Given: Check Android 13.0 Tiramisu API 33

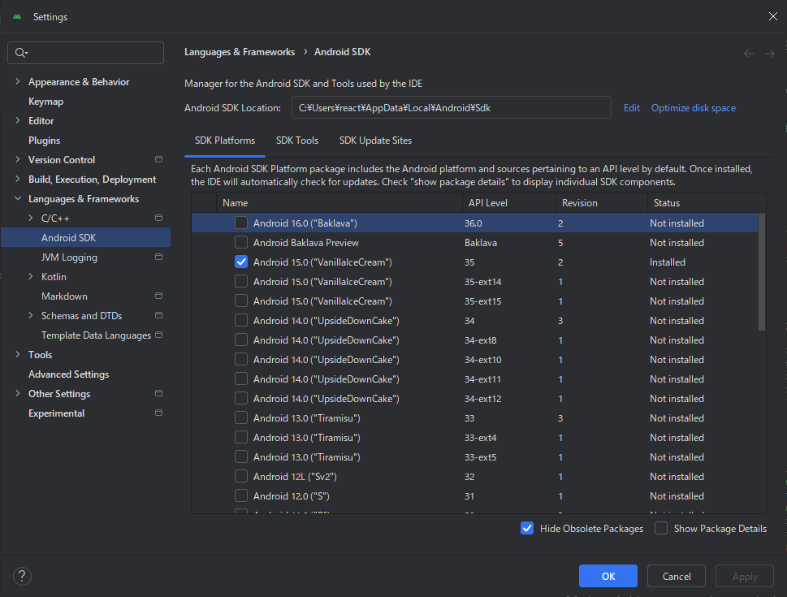Looking at the screenshot, I should pyautogui.click(x=241, y=418).
